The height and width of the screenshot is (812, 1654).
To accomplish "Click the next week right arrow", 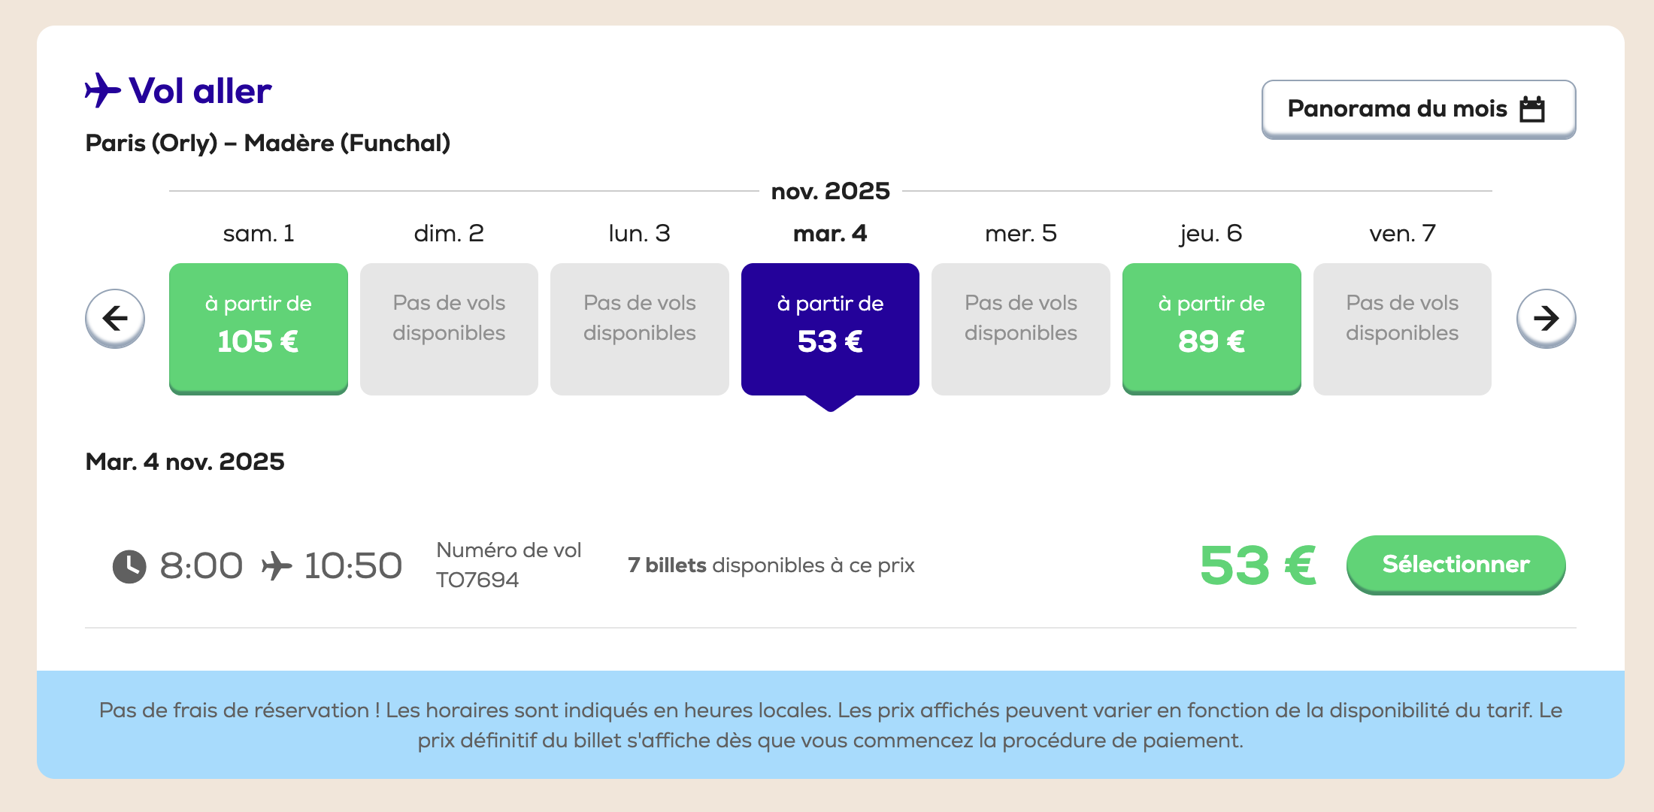I will [x=1546, y=318].
